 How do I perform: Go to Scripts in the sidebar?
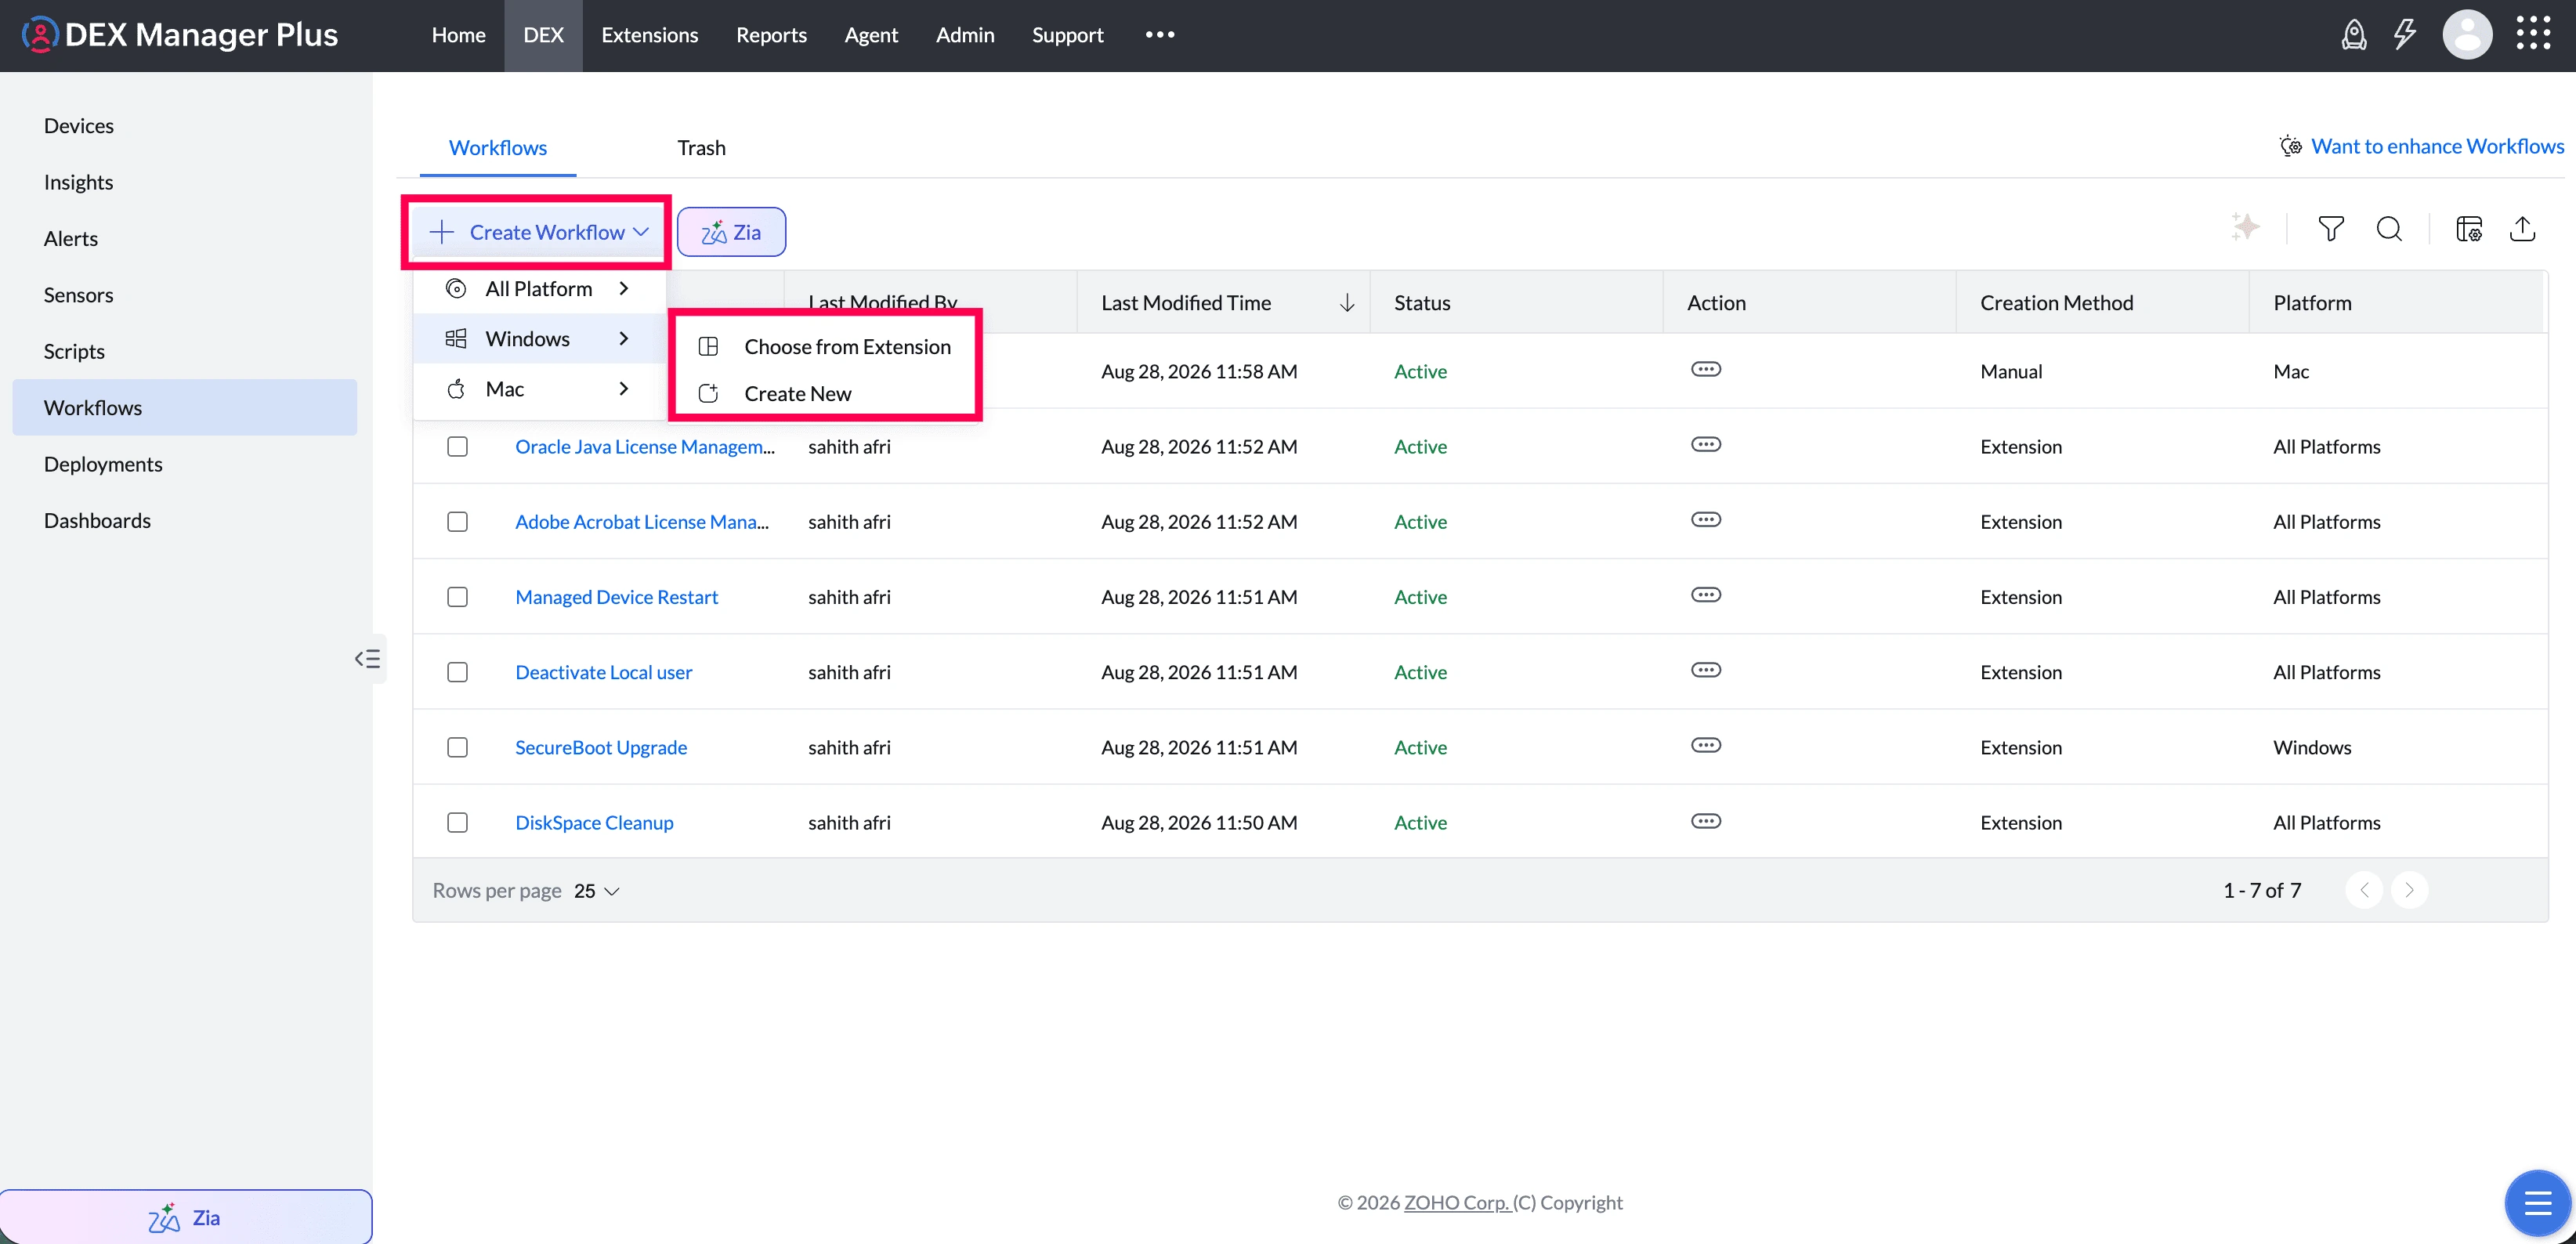pos(185,351)
